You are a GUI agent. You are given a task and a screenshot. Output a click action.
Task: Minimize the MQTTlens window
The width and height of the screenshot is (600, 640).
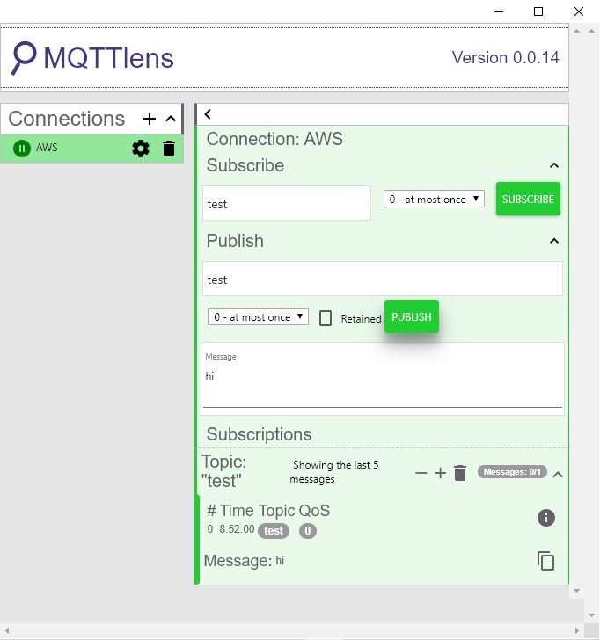[x=498, y=11]
